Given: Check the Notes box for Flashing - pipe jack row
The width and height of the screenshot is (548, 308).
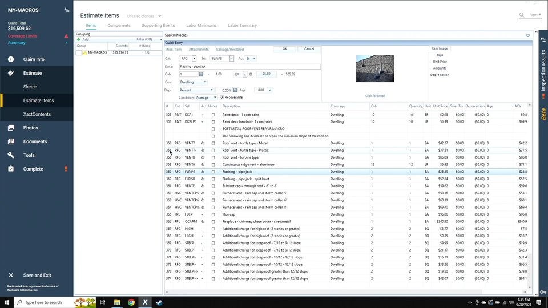Looking at the screenshot, I should coord(213,172).
